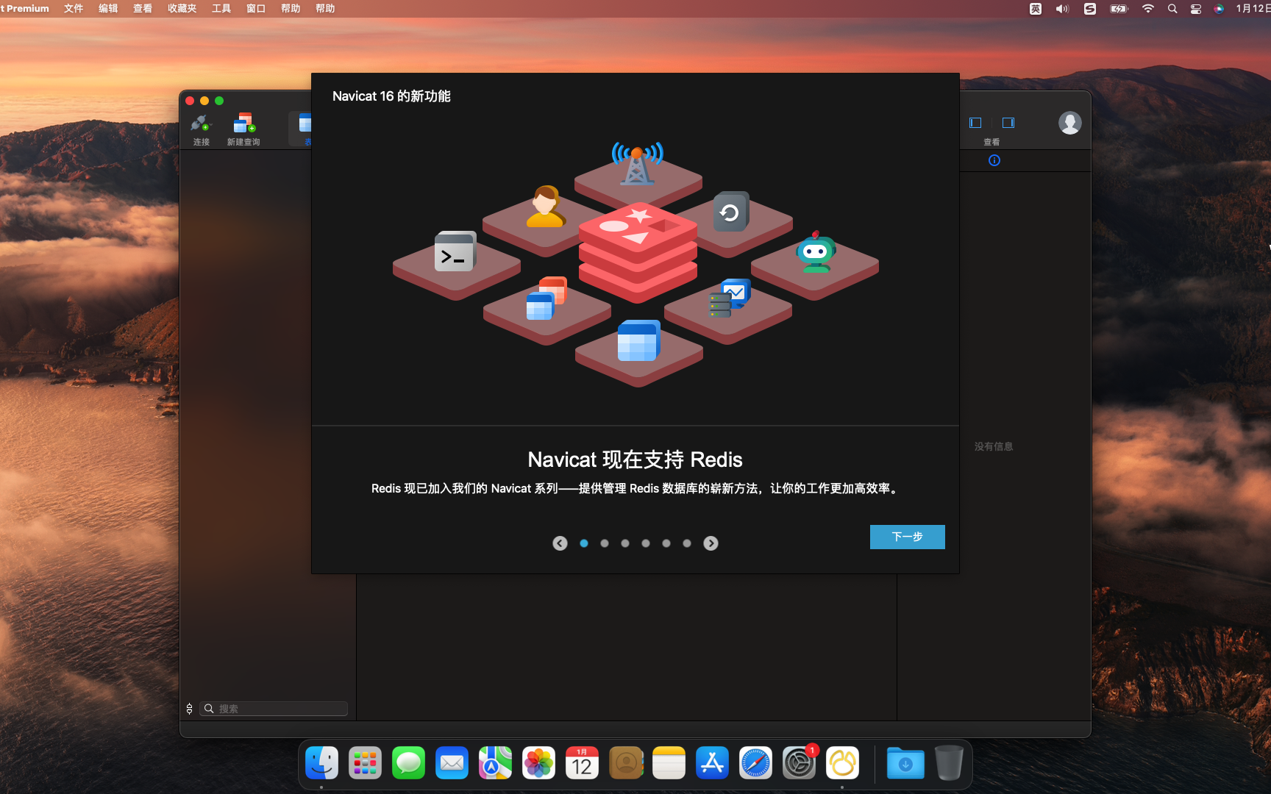
Task: Select the third page indicator dot
Action: (625, 543)
